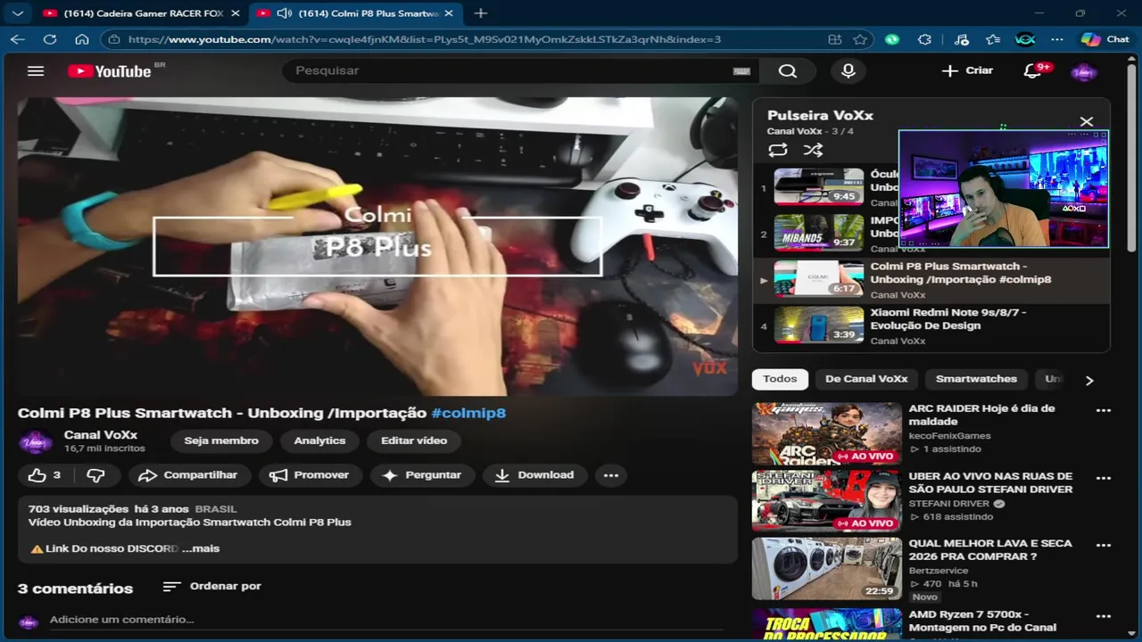
Task: Open options for QUAL MELHOR LAVA E SECA
Action: 1104,546
